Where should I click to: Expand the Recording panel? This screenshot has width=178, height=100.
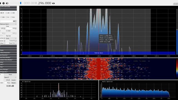click(x=8, y=62)
